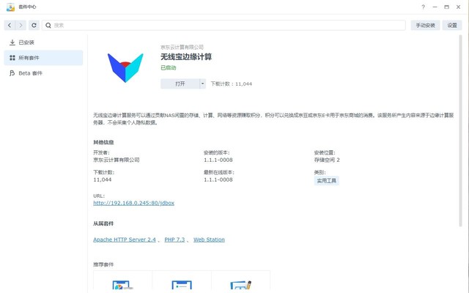Expand the dropdown arrow next to 打开
Image resolution: width=469 pixels, height=293 pixels.
[x=202, y=84]
